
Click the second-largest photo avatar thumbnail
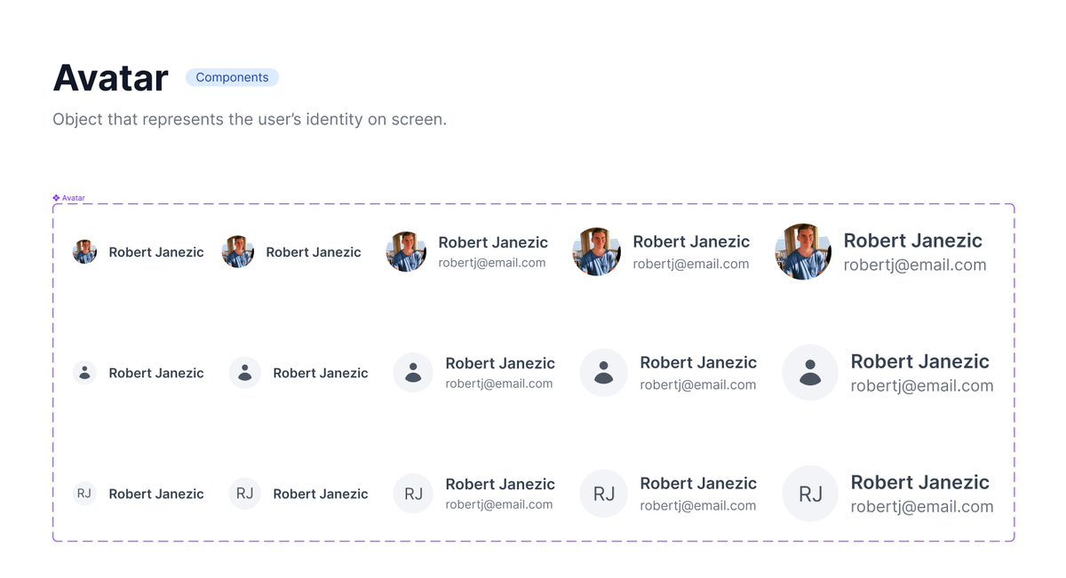(596, 252)
